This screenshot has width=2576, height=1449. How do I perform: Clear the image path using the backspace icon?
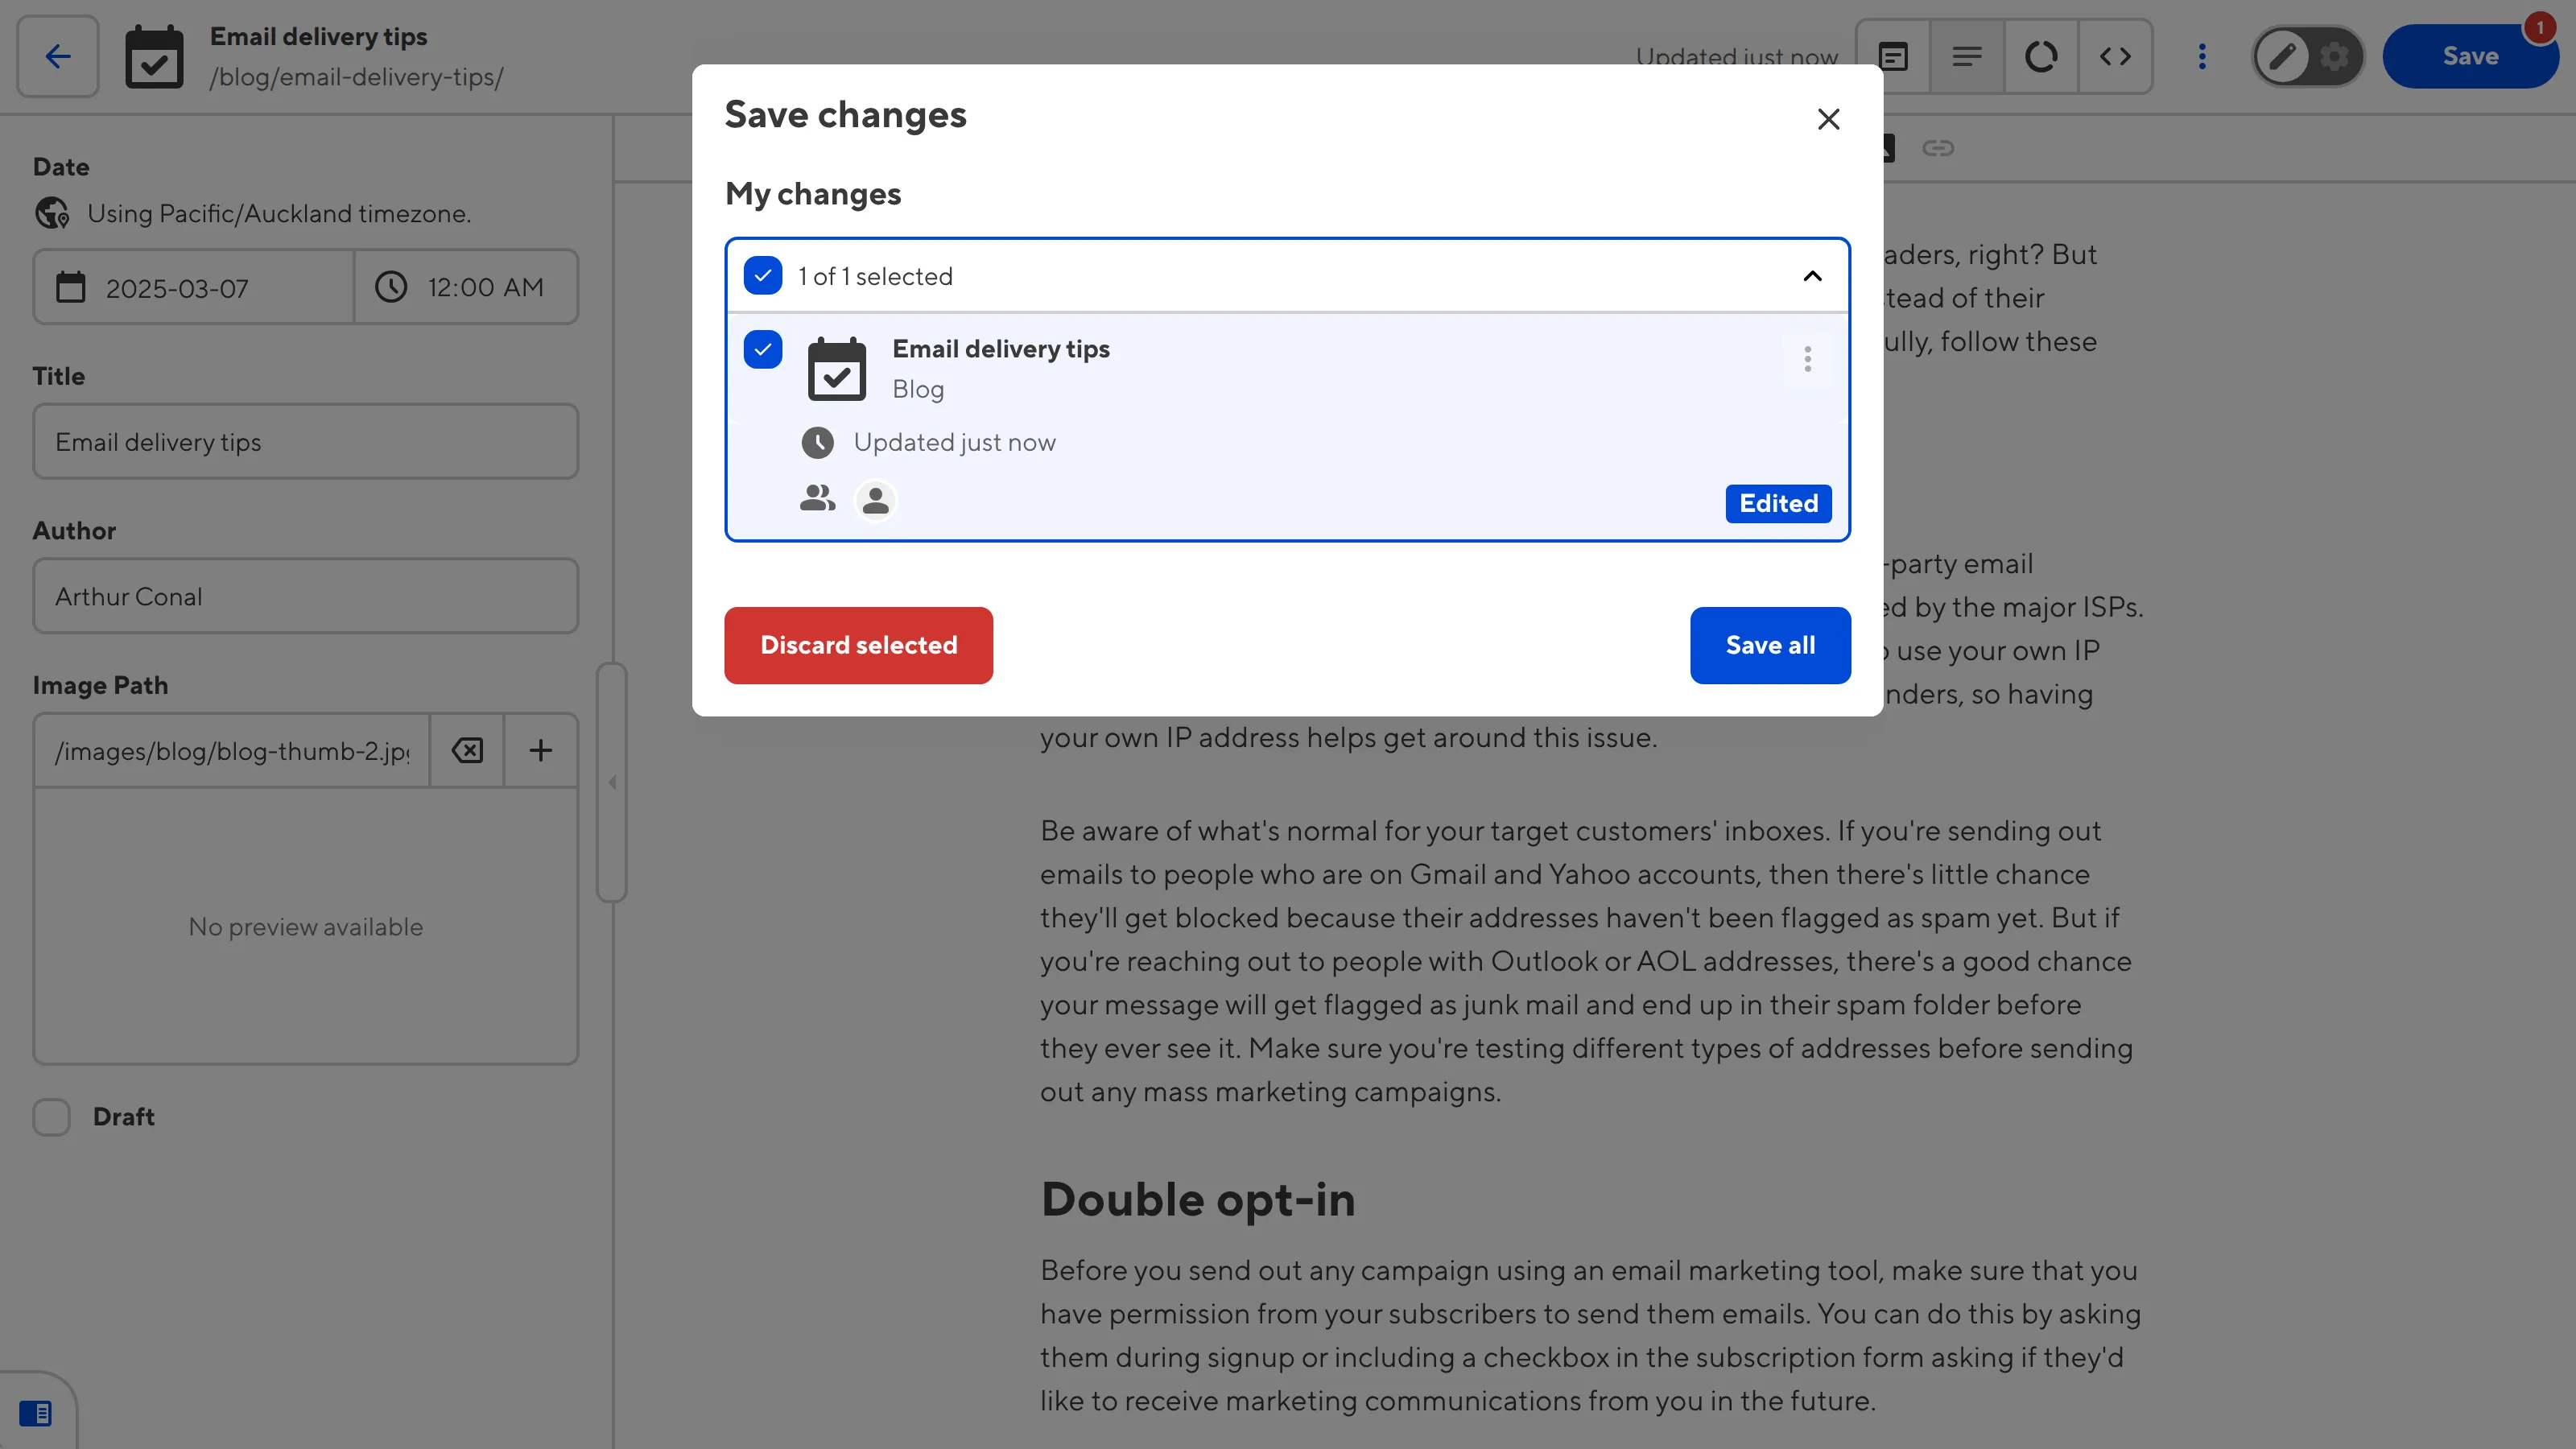click(466, 749)
